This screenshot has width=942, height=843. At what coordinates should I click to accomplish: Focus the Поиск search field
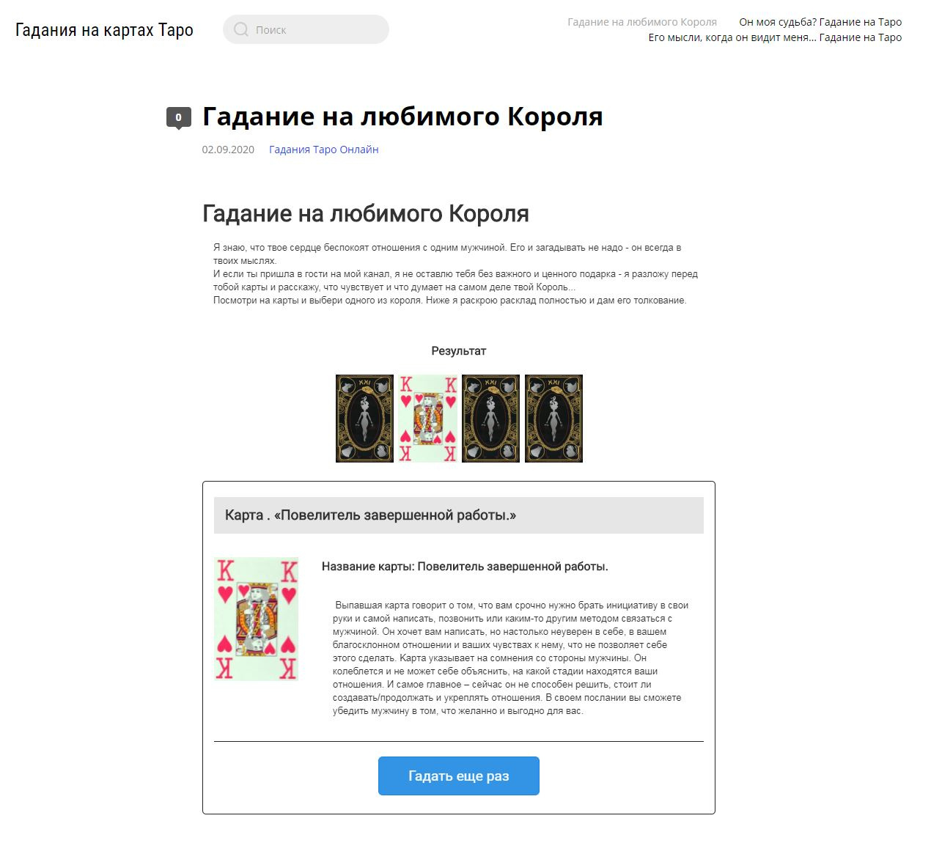(x=306, y=29)
